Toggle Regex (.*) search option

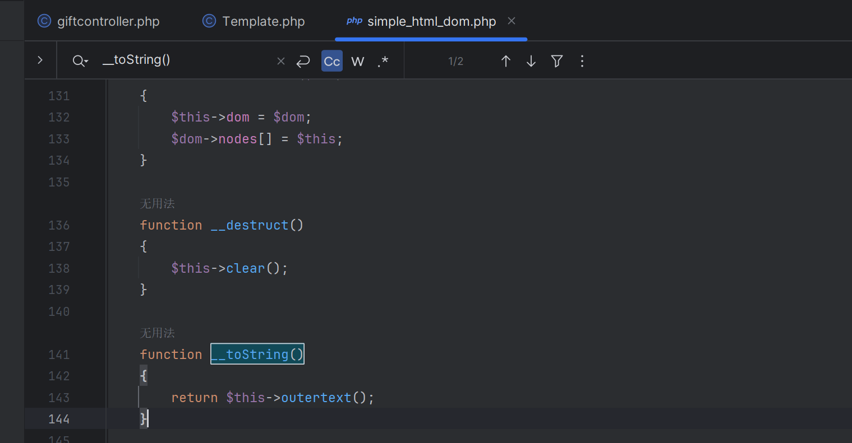click(x=383, y=61)
